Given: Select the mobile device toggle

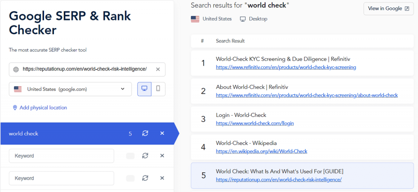Looking at the screenshot, I should pyautogui.click(x=158, y=89).
